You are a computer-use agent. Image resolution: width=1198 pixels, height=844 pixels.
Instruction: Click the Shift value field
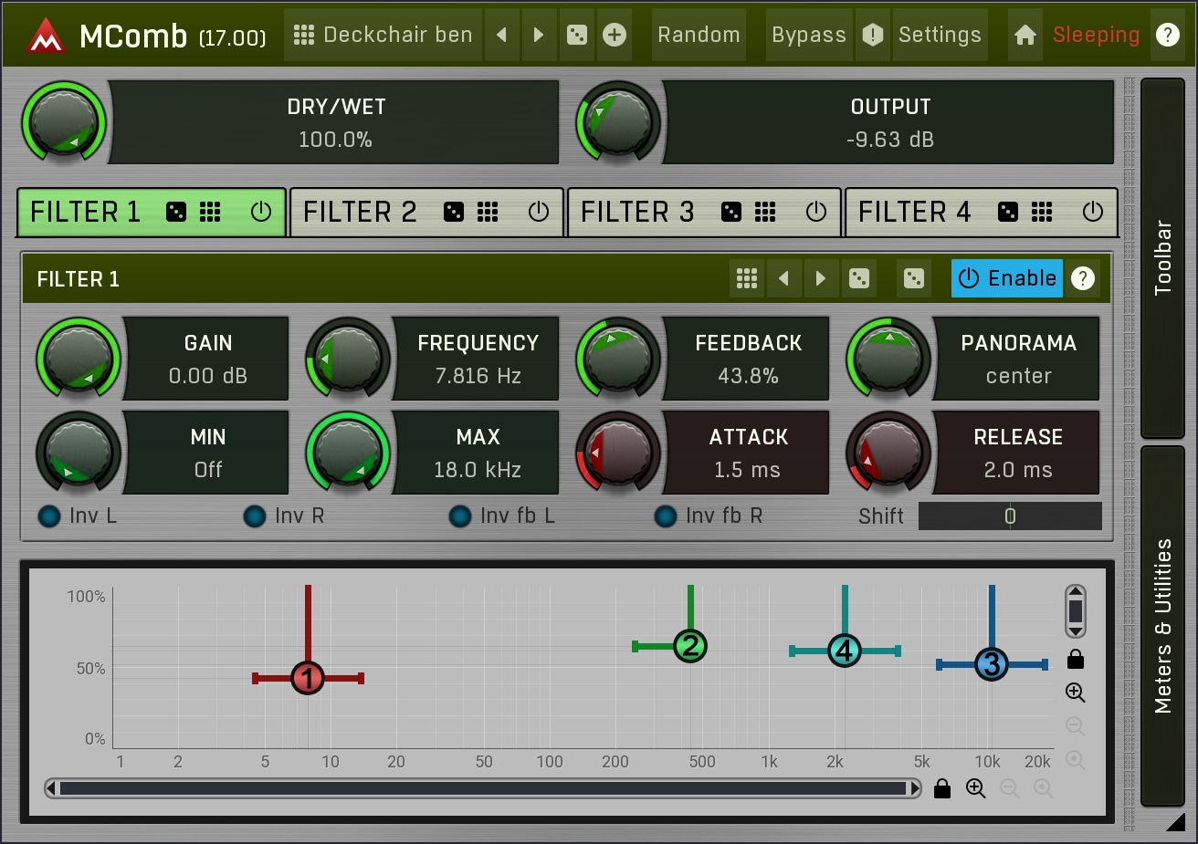pyautogui.click(x=1010, y=516)
